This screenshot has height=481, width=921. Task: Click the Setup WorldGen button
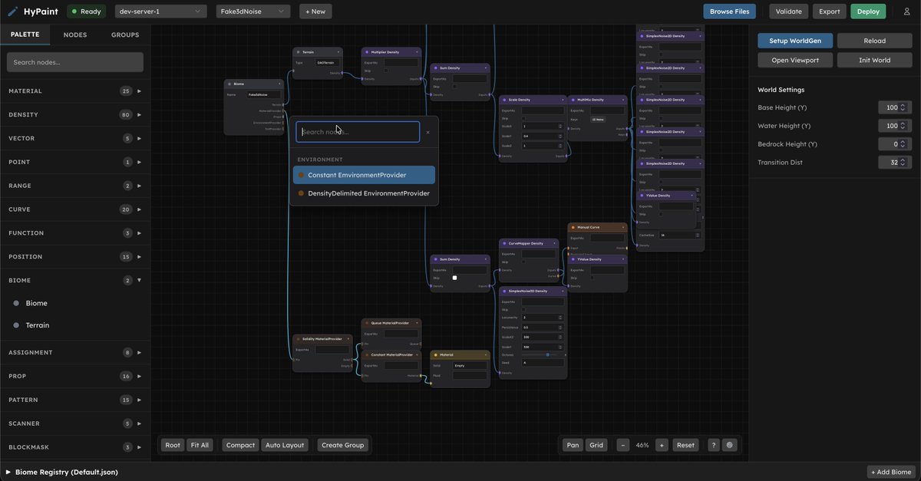coord(795,41)
